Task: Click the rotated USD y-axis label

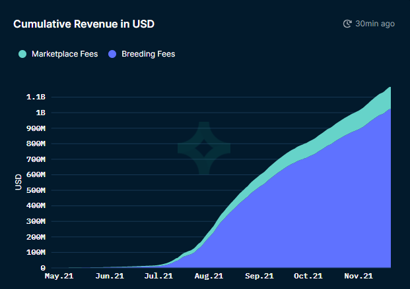Action: tap(18, 182)
